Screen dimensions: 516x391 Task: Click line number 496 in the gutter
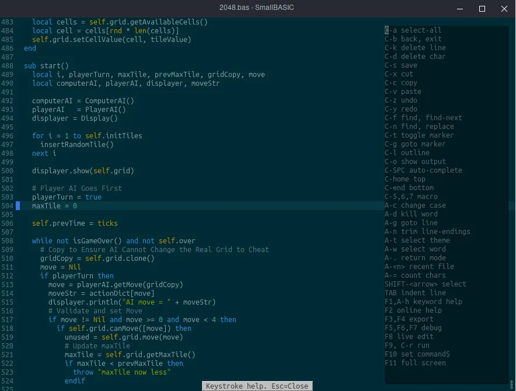[7, 135]
